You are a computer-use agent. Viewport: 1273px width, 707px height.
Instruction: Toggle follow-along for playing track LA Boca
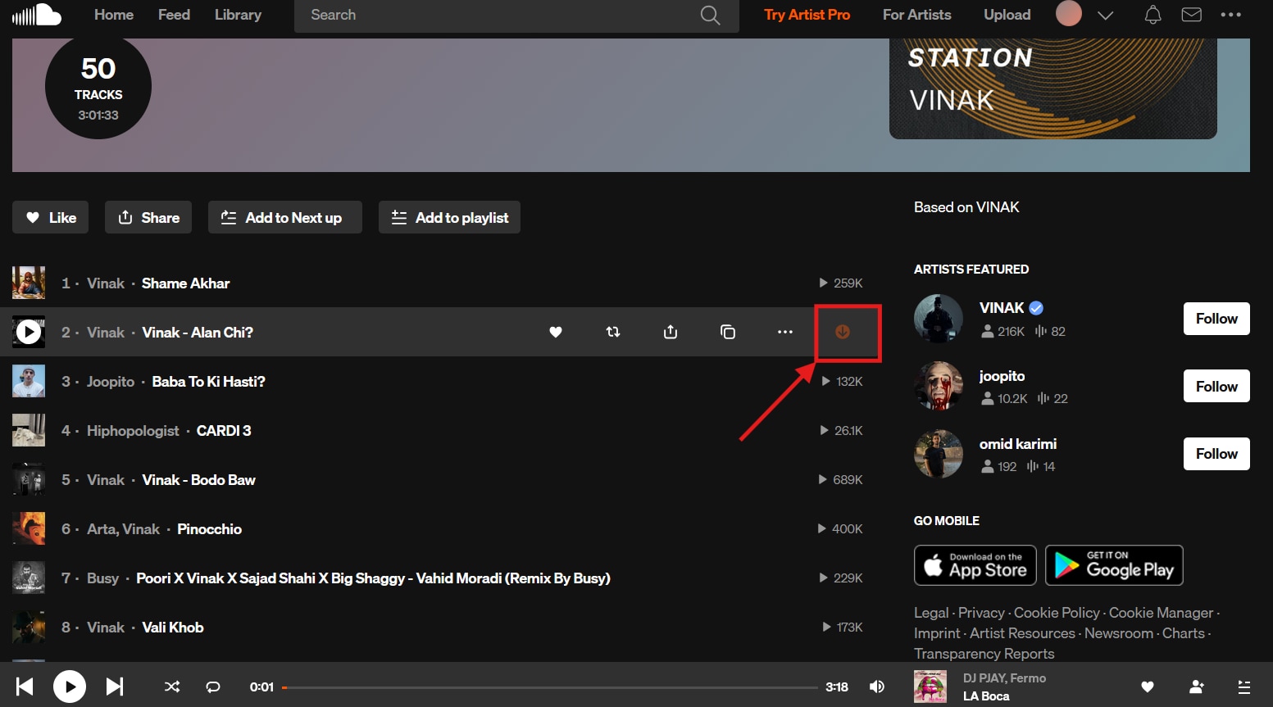click(x=1196, y=686)
